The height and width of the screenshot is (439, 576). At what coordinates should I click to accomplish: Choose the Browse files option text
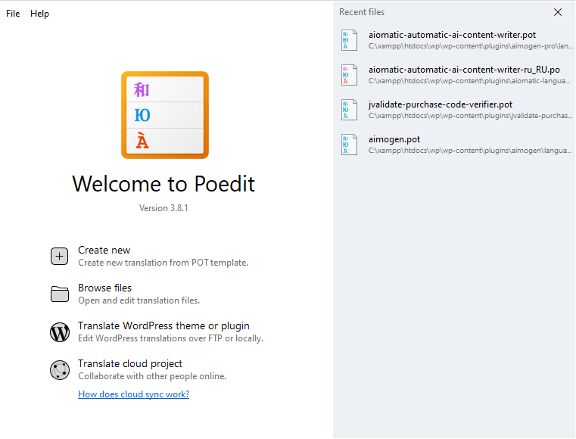tap(105, 288)
